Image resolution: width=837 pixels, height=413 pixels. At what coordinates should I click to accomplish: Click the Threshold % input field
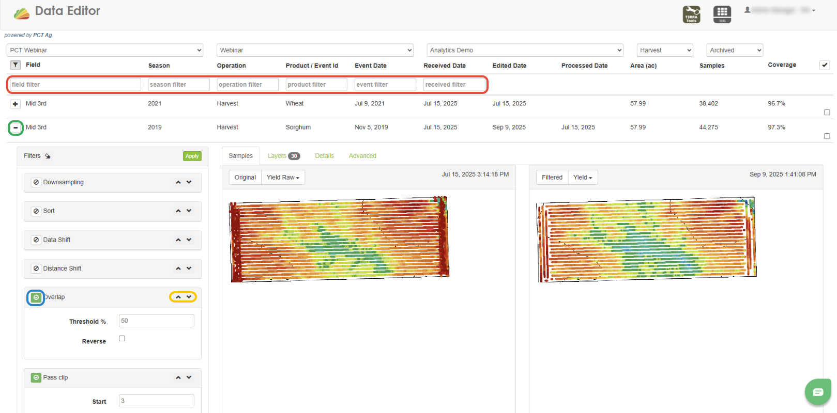pyautogui.click(x=156, y=321)
